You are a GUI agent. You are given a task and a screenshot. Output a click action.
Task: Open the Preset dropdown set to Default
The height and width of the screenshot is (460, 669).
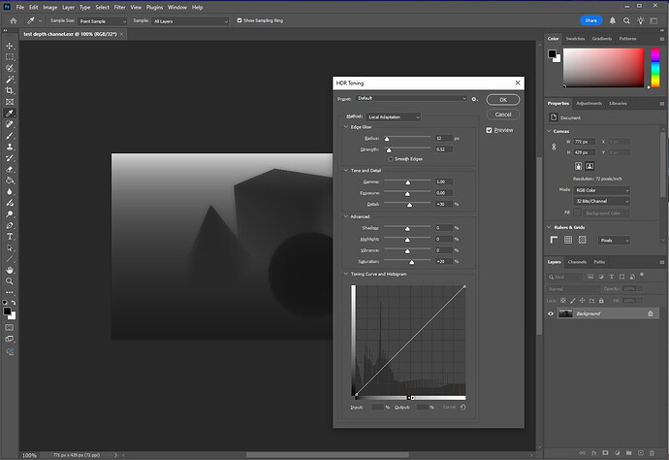click(411, 99)
